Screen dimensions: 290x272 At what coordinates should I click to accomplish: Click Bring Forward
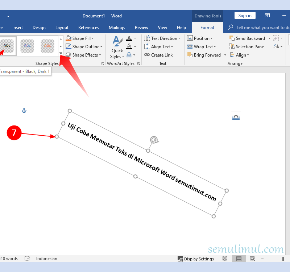point(204,55)
